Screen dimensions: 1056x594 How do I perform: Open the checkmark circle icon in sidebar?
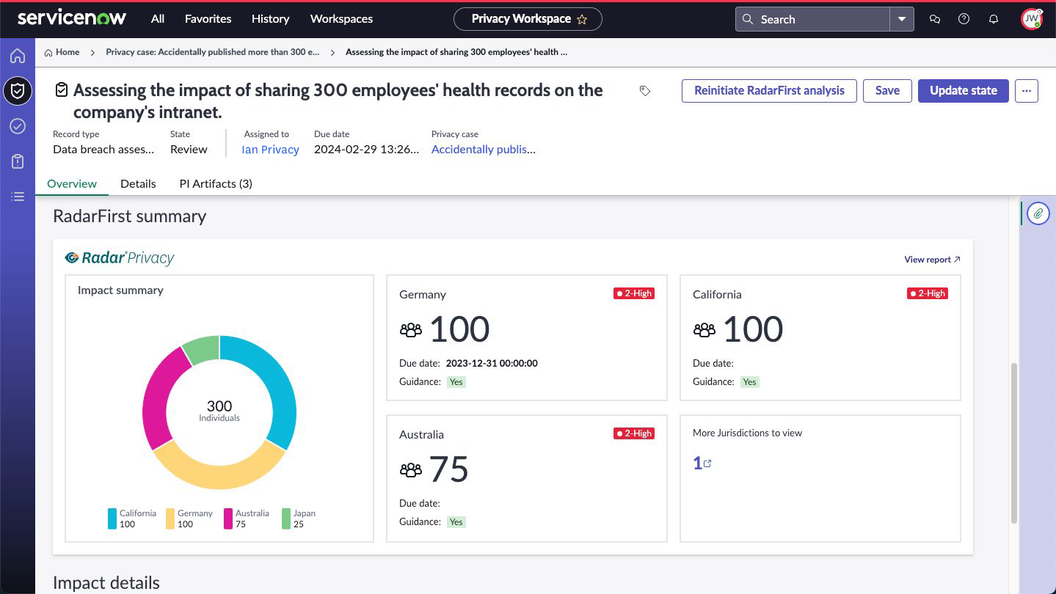click(x=18, y=126)
